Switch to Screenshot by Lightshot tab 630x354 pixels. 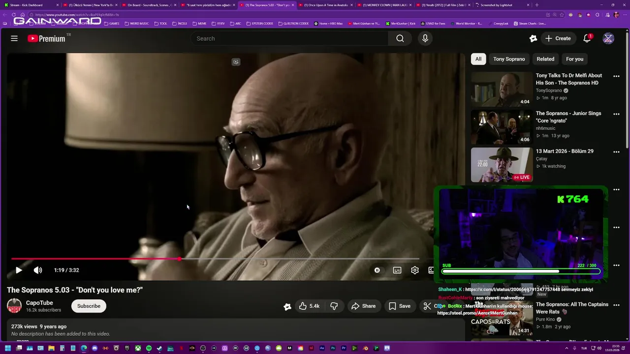pos(502,5)
